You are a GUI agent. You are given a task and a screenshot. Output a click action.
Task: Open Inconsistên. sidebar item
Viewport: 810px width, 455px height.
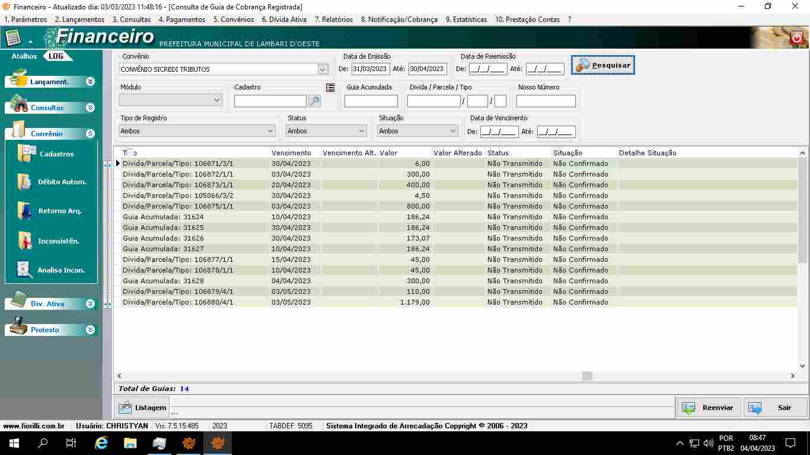click(25, 241)
